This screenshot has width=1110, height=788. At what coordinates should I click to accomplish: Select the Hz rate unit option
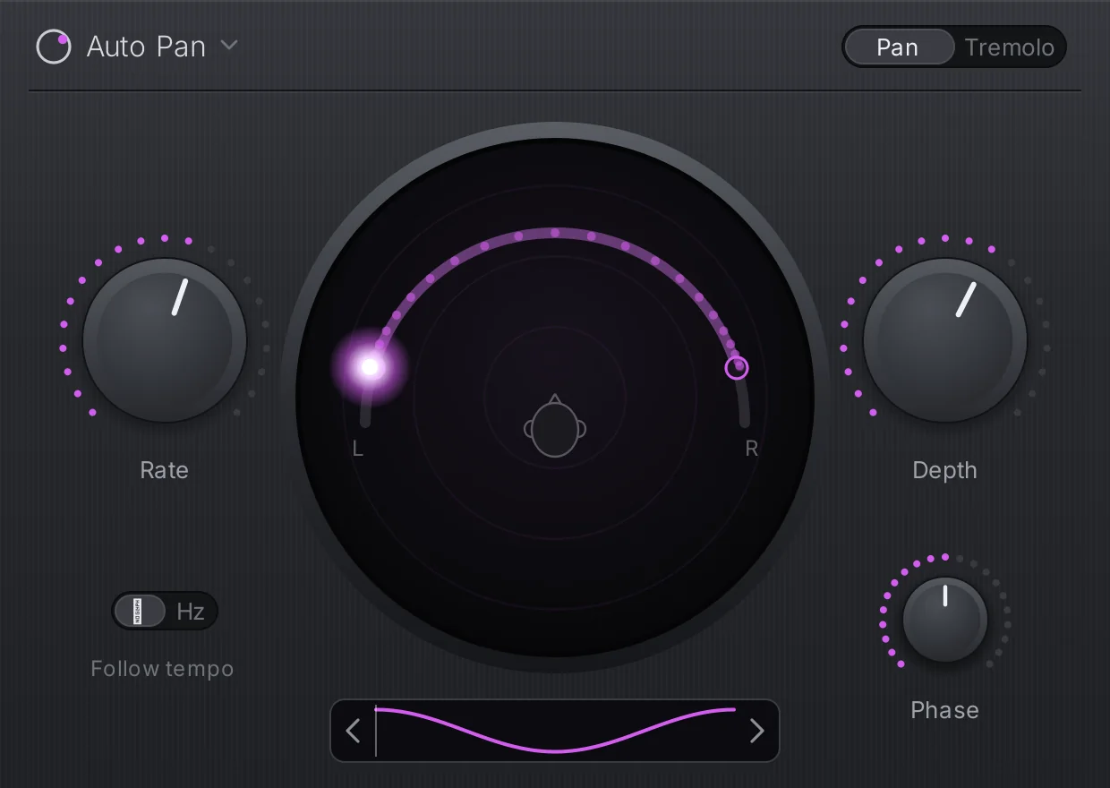point(191,612)
